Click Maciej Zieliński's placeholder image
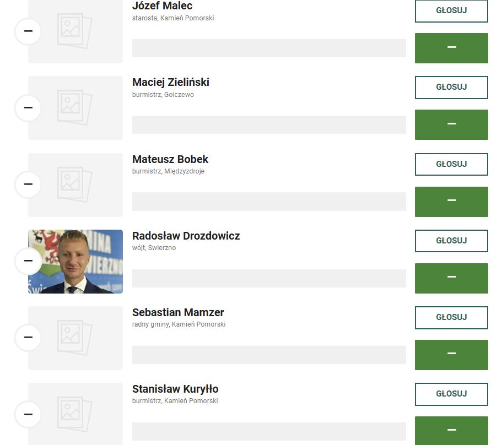 (75, 107)
